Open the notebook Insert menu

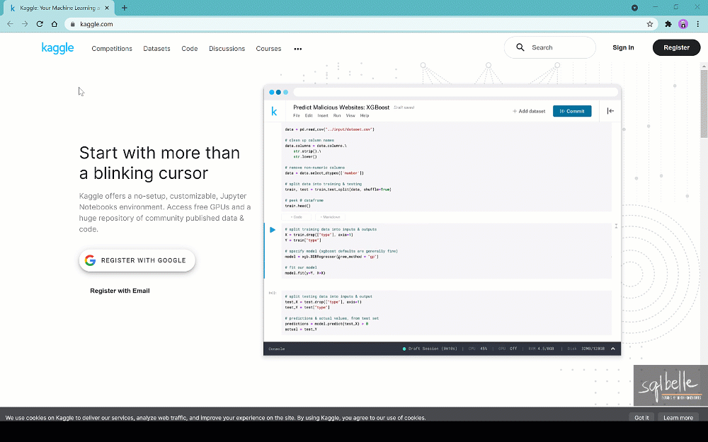(x=323, y=115)
